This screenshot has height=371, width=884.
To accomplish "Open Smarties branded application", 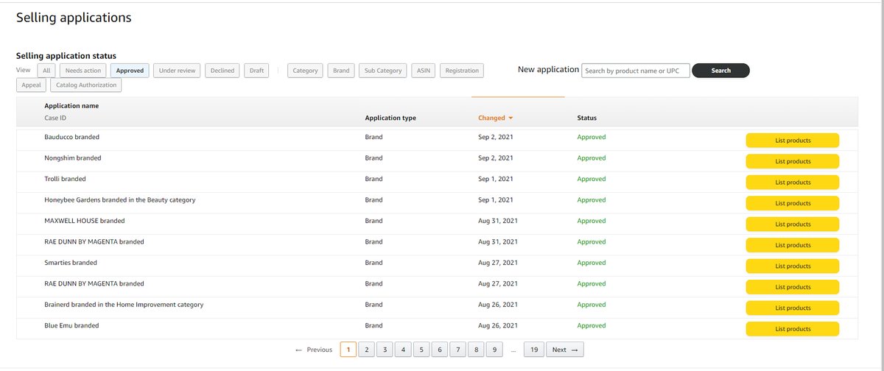I will pos(71,263).
